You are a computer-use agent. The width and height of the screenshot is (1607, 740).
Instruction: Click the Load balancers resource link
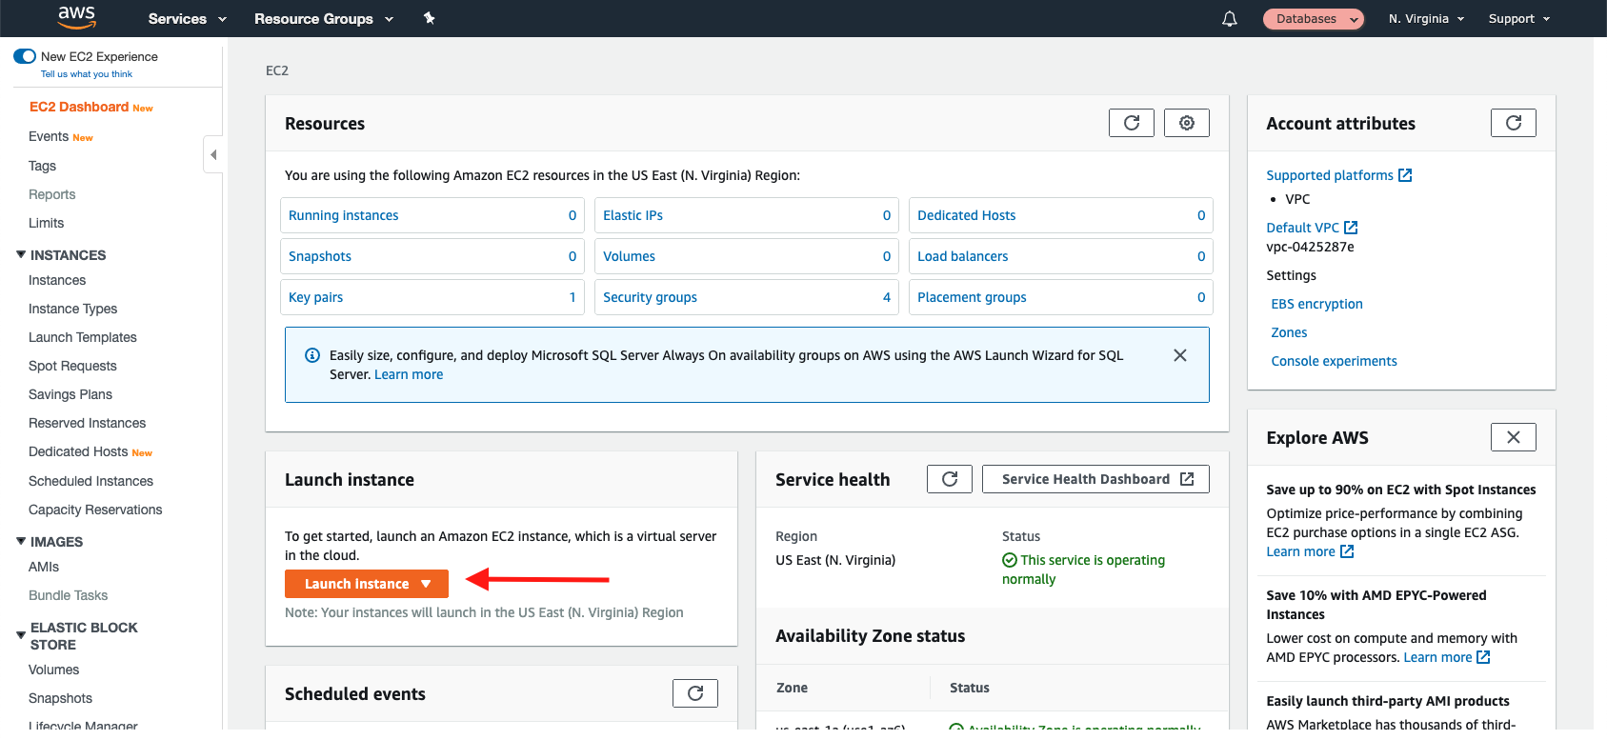962,256
